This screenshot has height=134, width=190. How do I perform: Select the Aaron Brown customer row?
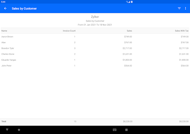pos(95,36)
